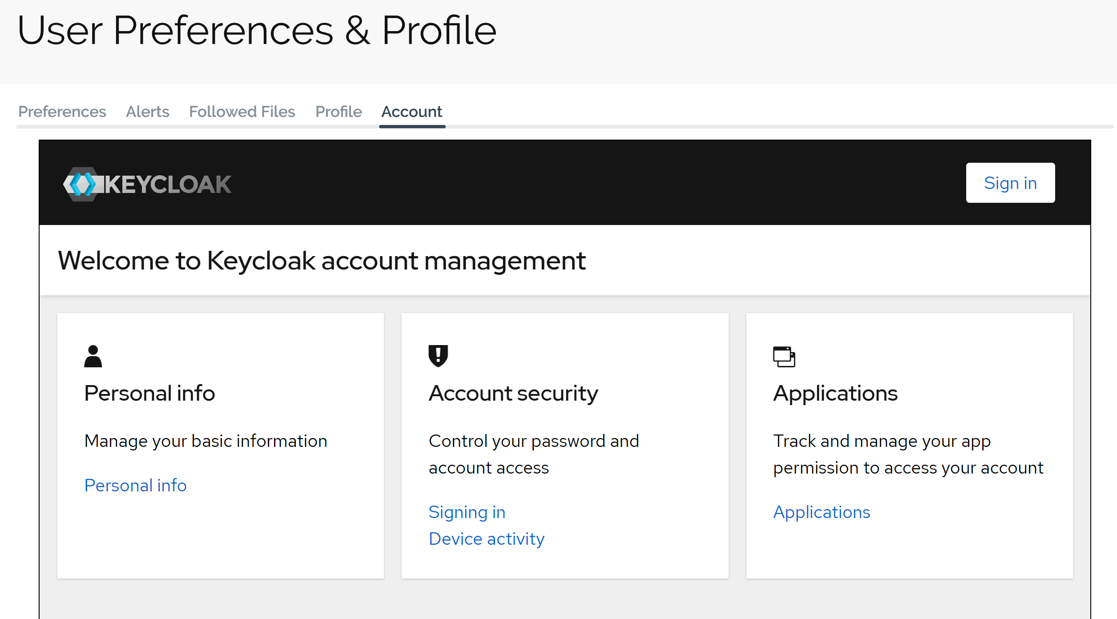Click the blue Applications link
The height and width of the screenshot is (619, 1117).
822,512
